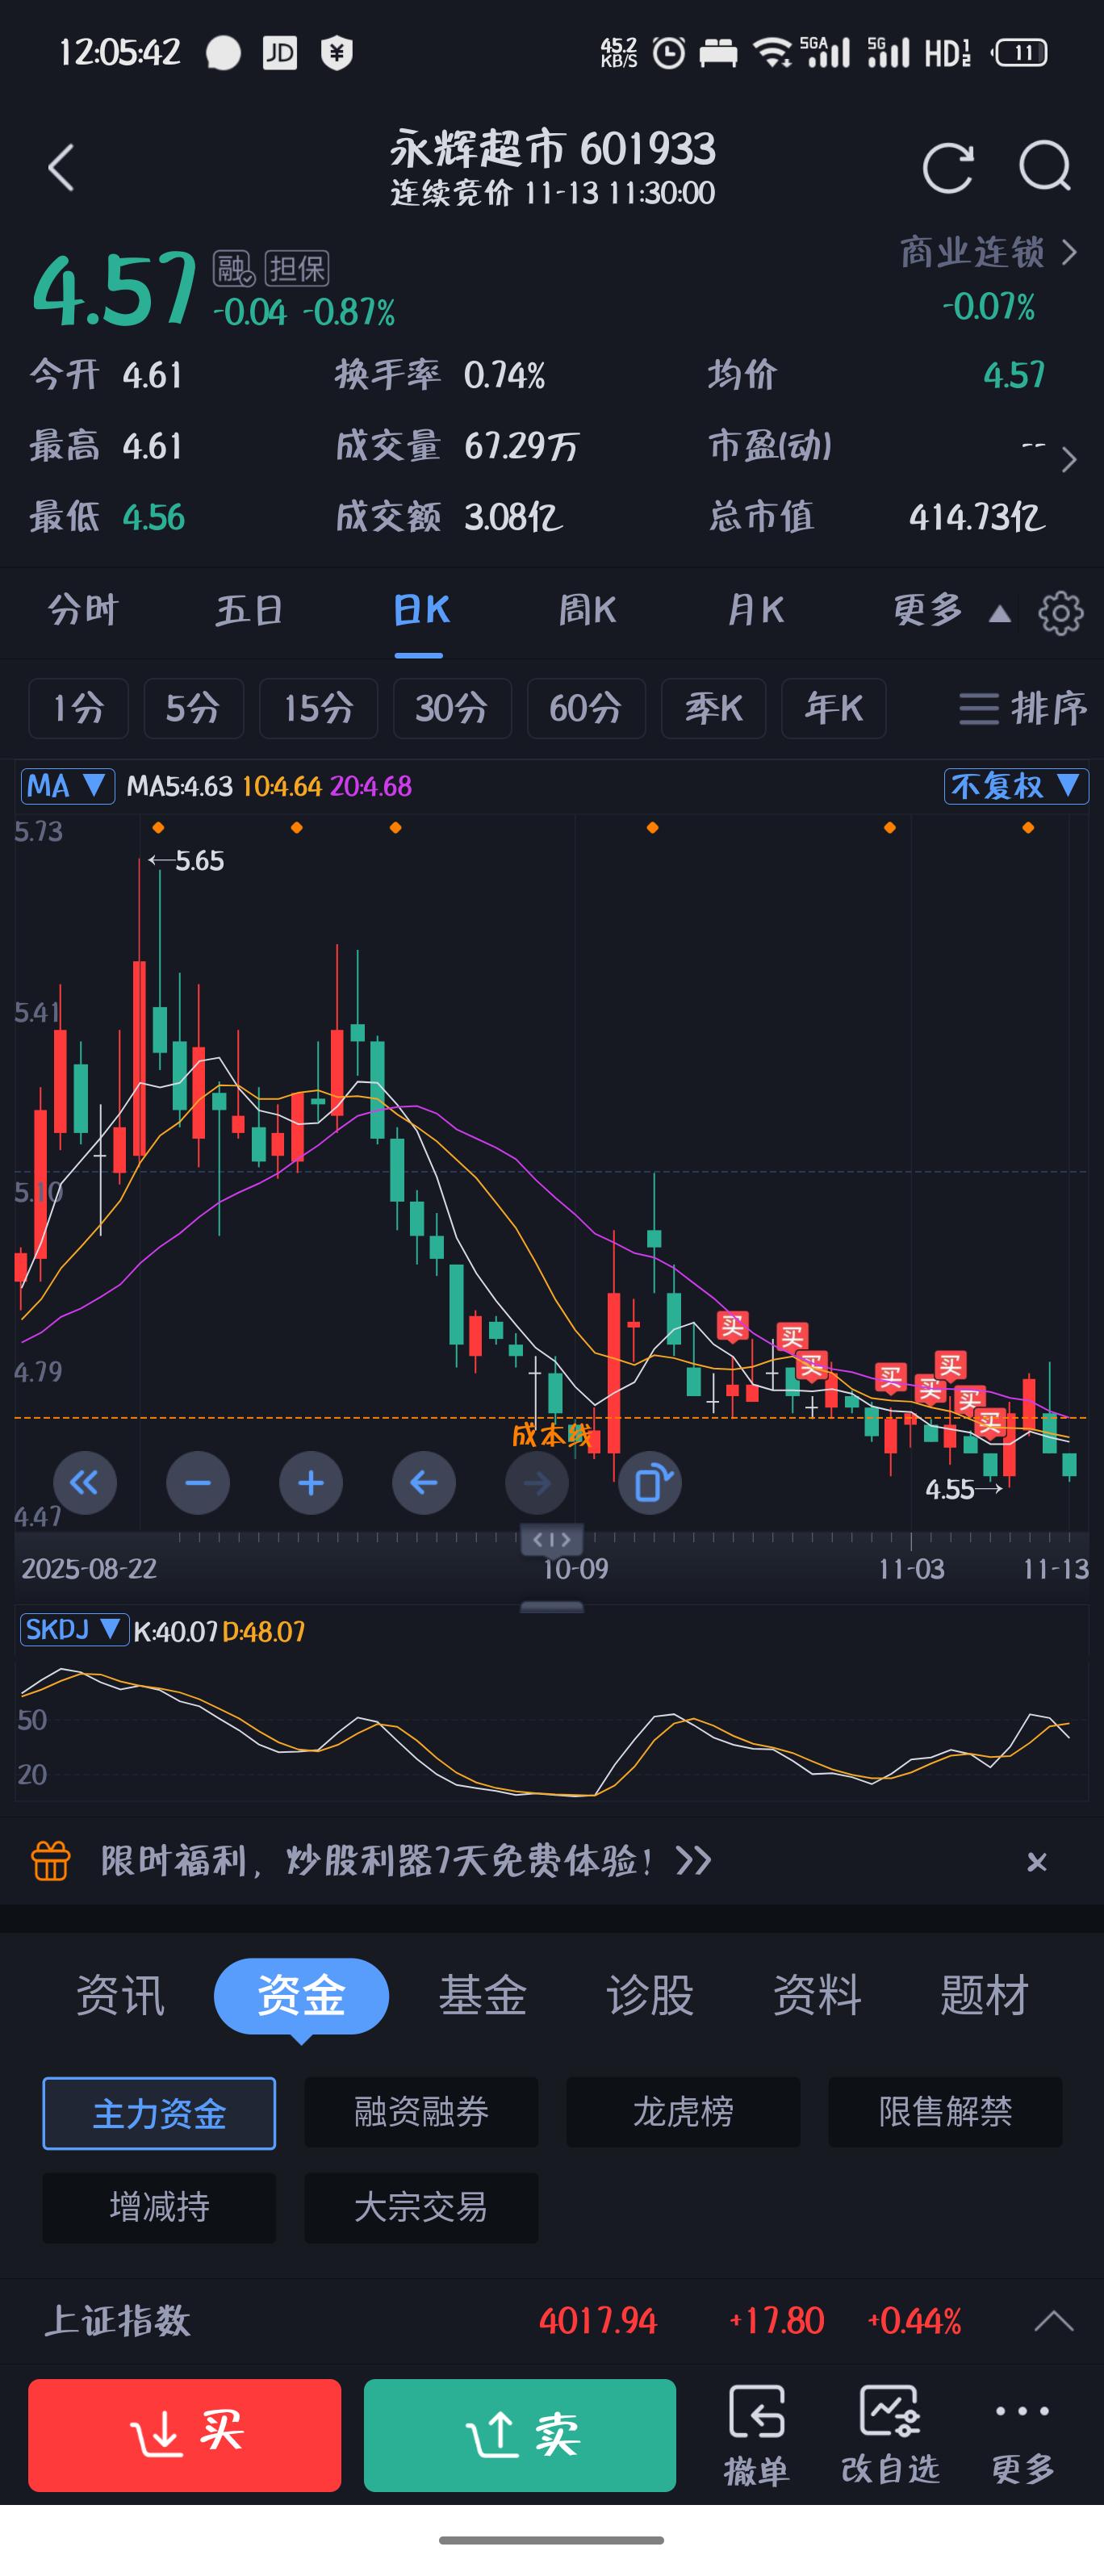Switch to 分时 intraday tab
1104x2576 pixels.
point(83,610)
